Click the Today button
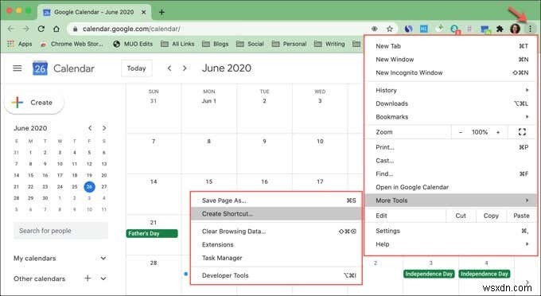 point(136,68)
